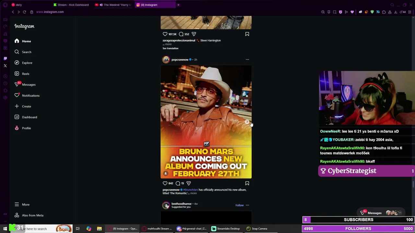Open options menu for besthoodhumor post
Screen dimensions: 415x233
coord(247,205)
